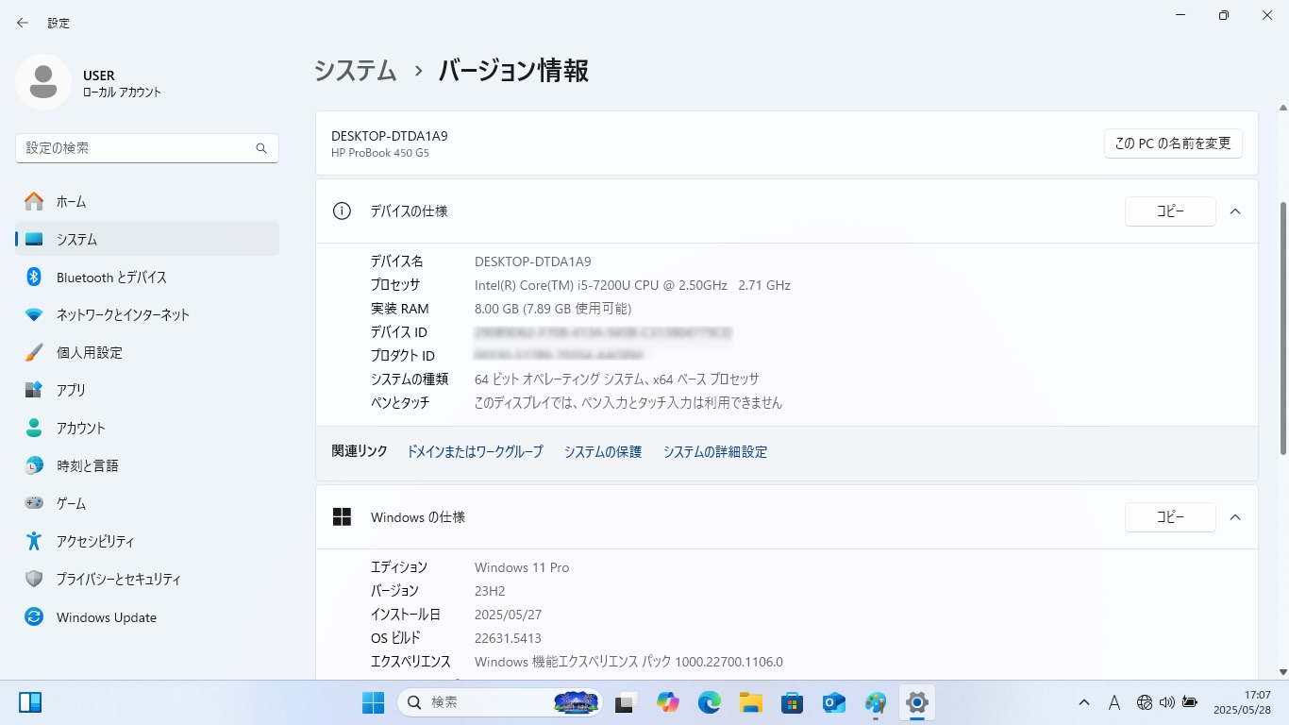Open network status icon in system tray
Image resolution: width=1289 pixels, height=725 pixels.
pos(1145,702)
